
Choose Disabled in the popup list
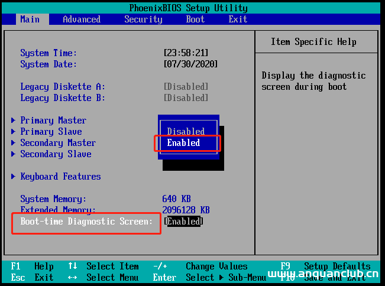point(186,131)
